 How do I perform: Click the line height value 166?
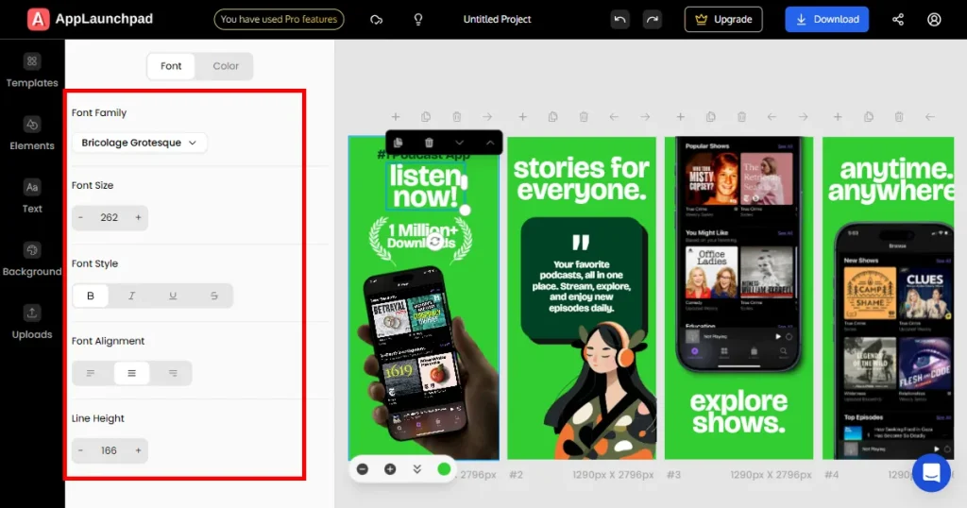point(110,450)
